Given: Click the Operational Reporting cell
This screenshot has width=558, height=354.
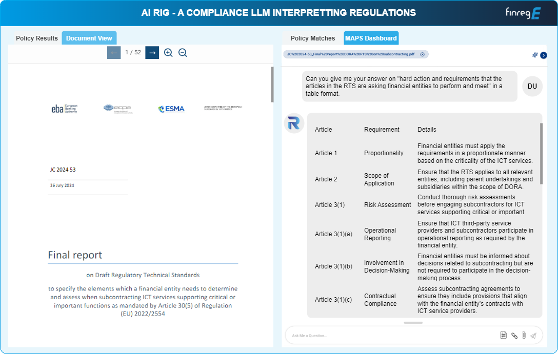Looking at the screenshot, I should (x=380, y=234).
